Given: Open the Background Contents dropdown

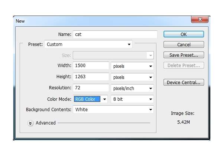Looking at the screenshot, I should [113, 110].
